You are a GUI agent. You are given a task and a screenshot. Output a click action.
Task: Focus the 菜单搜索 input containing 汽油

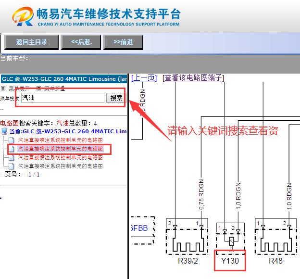click(x=62, y=98)
